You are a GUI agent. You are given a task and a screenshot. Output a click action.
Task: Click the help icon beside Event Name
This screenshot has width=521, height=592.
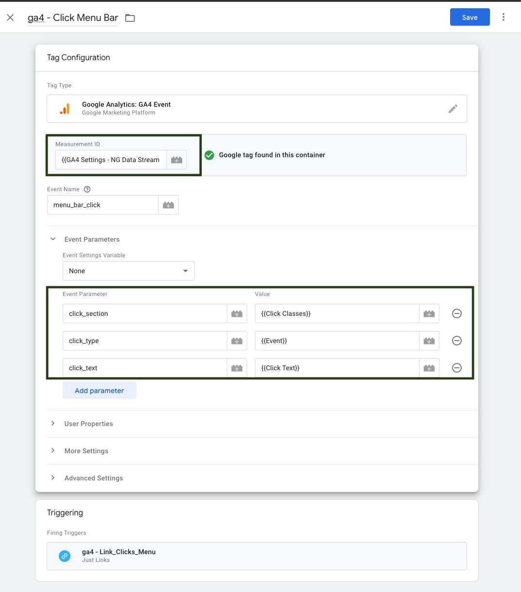pyautogui.click(x=87, y=189)
